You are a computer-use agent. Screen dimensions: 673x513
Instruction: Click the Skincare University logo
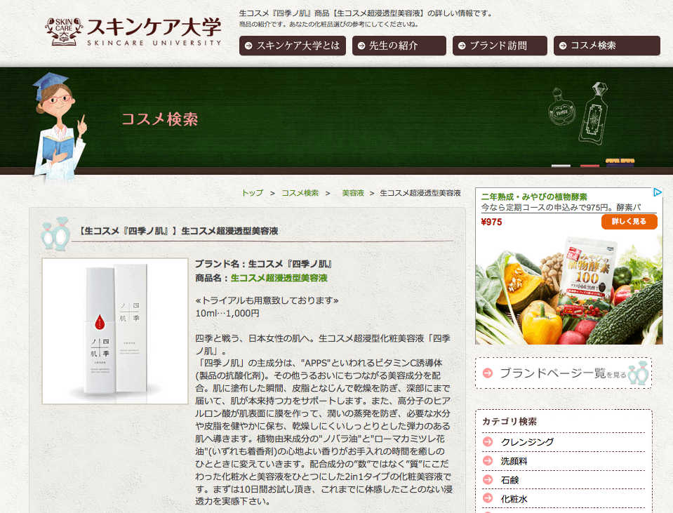pyautogui.click(x=133, y=32)
